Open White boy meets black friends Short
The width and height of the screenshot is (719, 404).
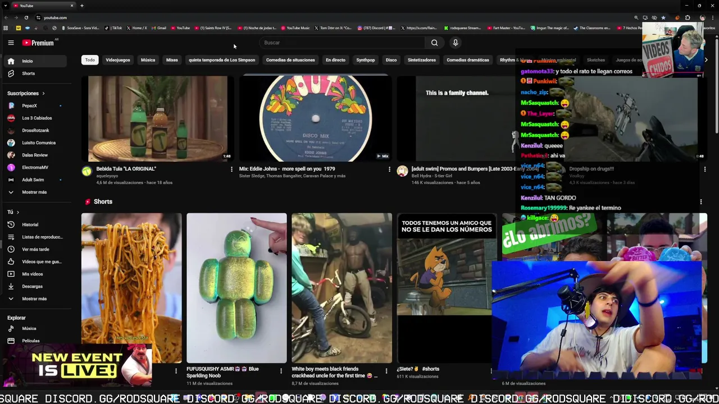(342, 288)
